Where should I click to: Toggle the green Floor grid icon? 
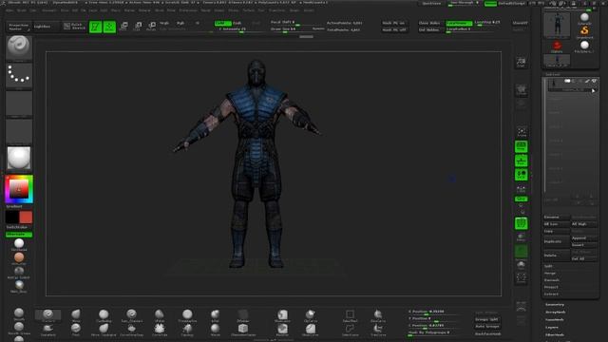point(522,161)
